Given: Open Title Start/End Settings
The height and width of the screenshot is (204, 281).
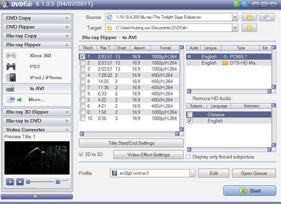Looking at the screenshot, I should pyautogui.click(x=131, y=143).
